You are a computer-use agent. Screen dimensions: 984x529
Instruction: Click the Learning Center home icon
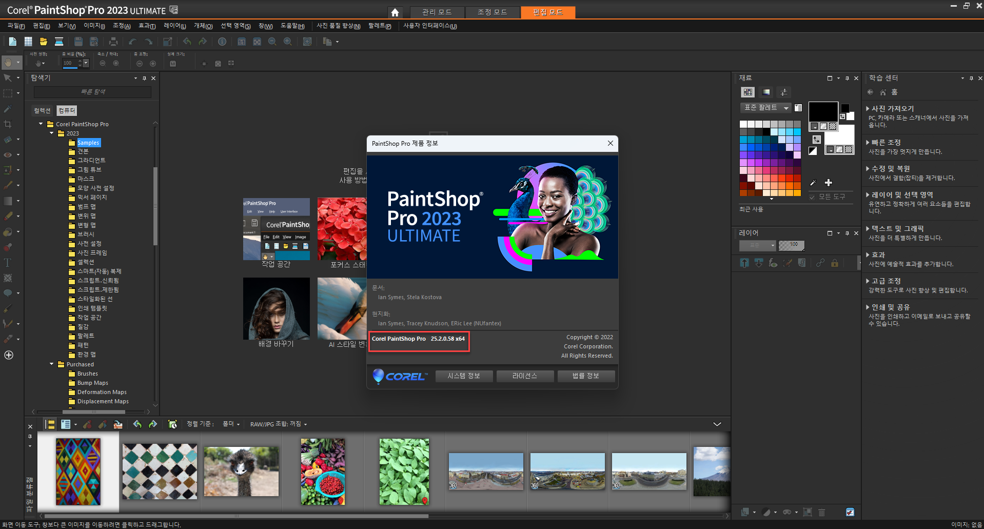[883, 92]
